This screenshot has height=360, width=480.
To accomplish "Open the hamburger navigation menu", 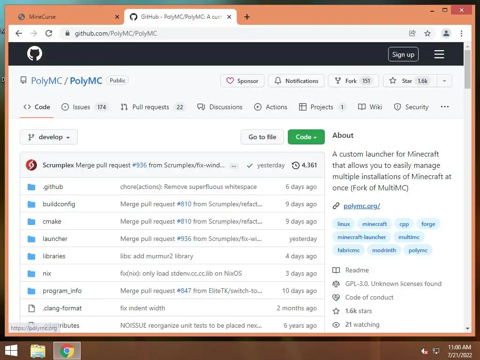I will click(x=439, y=54).
